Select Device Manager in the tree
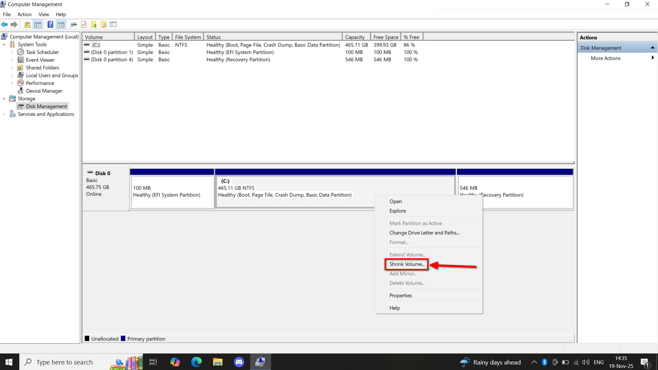The height and width of the screenshot is (370, 658). coord(44,91)
